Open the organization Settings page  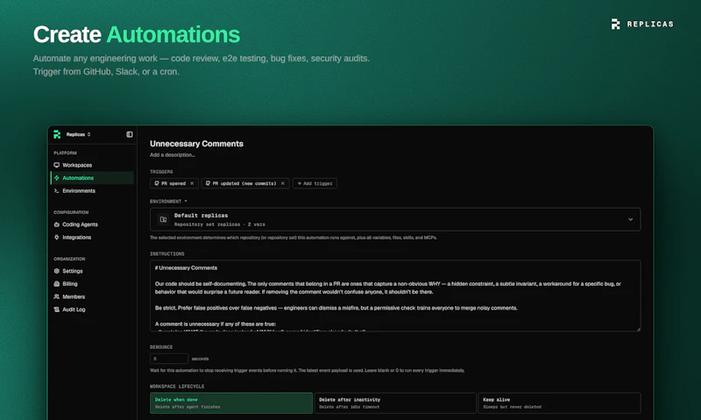point(92,271)
